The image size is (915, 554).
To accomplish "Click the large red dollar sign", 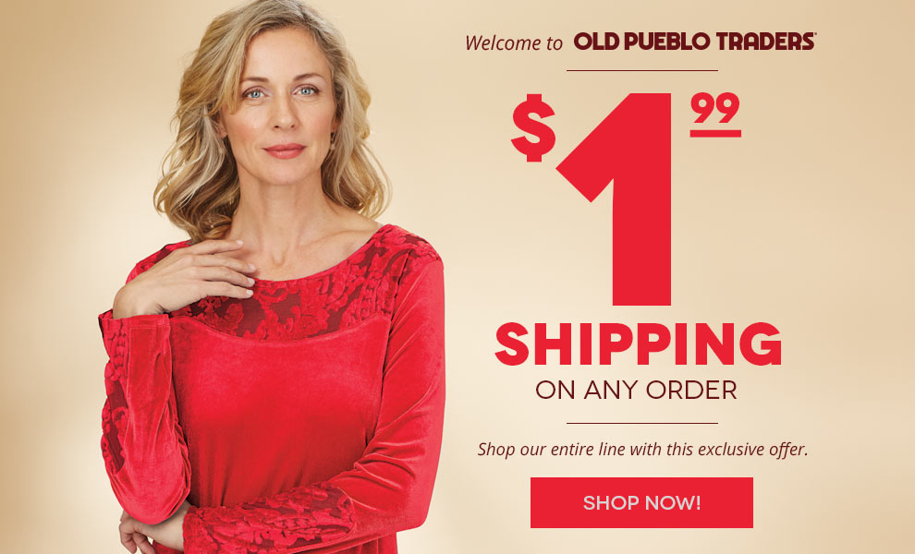I will pos(532,127).
